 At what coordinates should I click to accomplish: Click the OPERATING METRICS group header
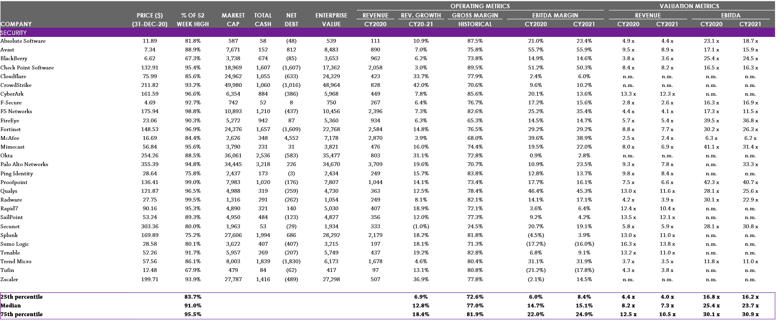(x=480, y=6)
